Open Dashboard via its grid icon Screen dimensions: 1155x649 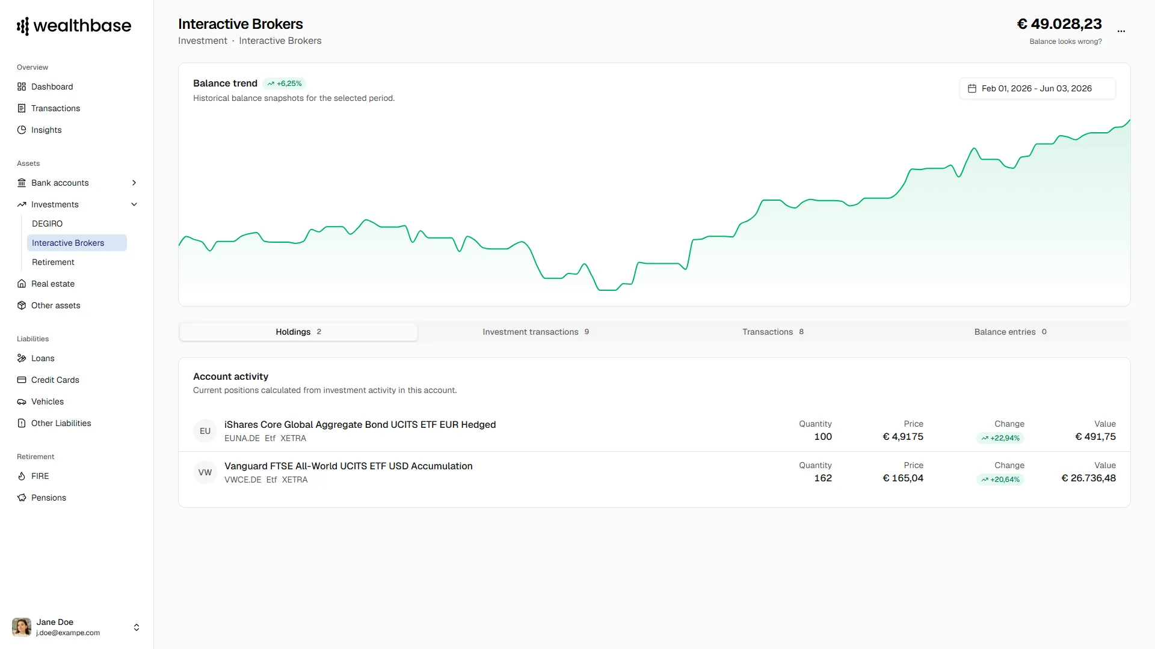click(x=22, y=87)
